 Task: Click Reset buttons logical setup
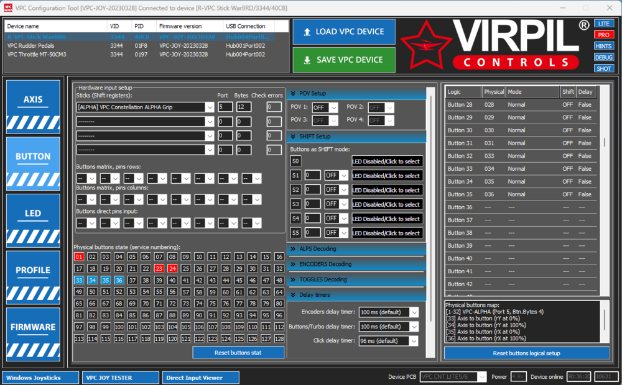[526, 353]
